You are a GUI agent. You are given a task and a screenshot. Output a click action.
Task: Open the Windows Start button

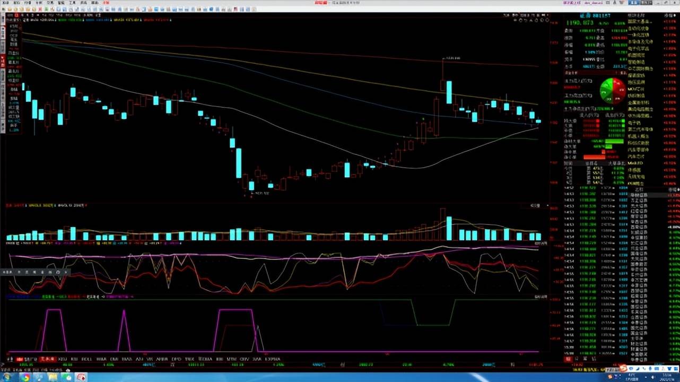[7, 377]
